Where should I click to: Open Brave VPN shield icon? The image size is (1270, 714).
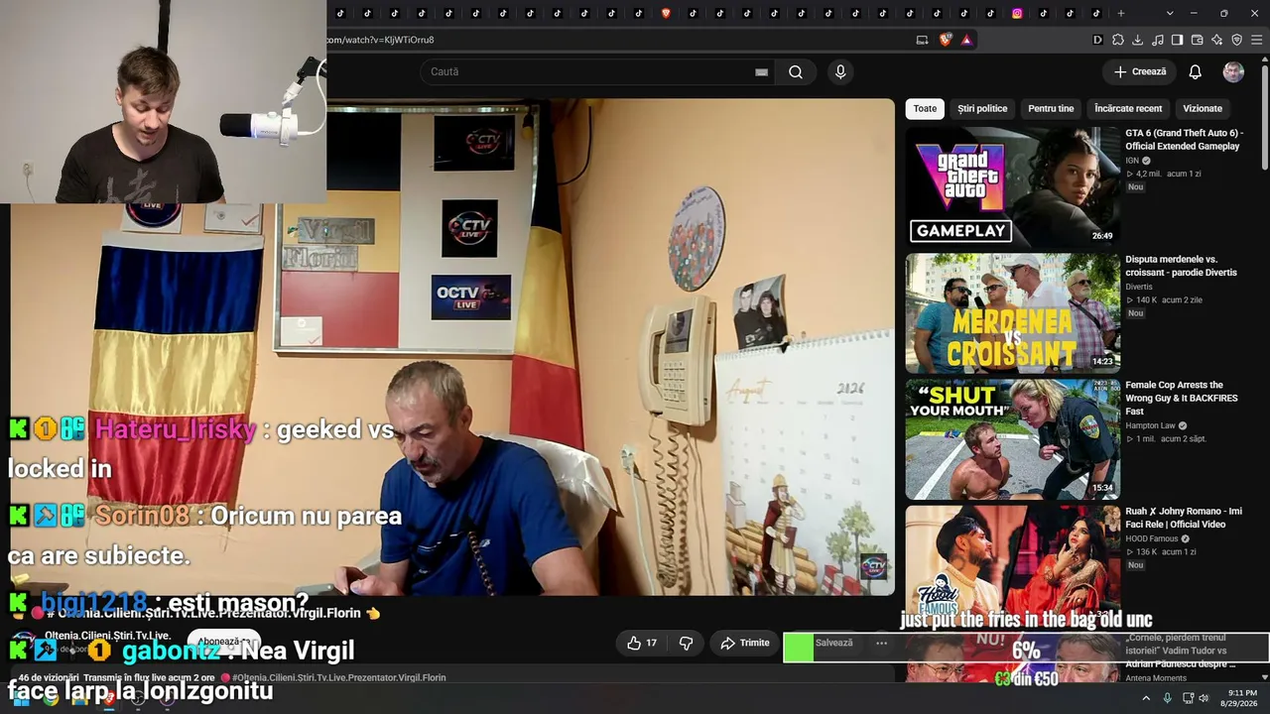click(1236, 40)
